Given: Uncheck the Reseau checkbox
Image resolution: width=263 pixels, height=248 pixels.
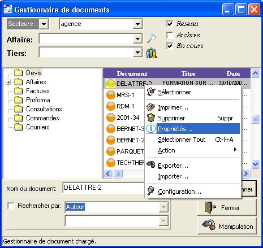Looking at the screenshot, I should coord(170,24).
